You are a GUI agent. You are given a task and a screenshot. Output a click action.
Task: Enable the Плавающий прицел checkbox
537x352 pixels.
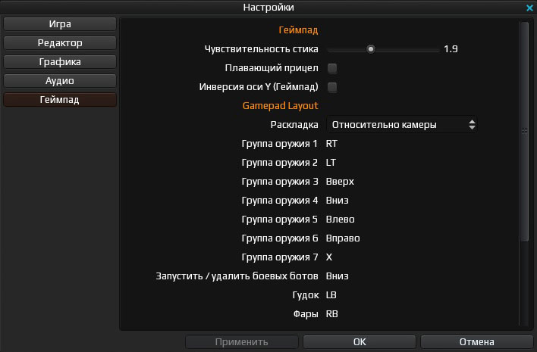coord(332,68)
